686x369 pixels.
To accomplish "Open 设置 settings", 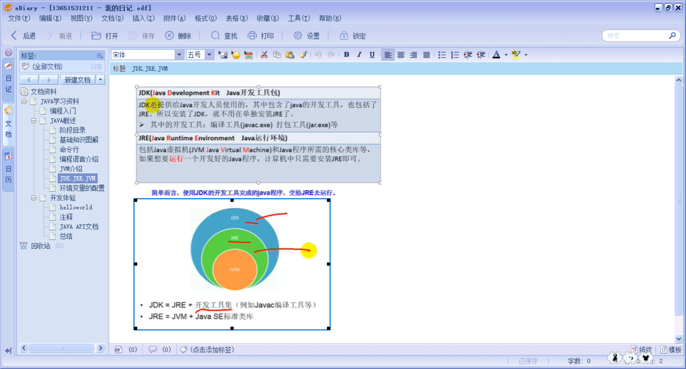I will (x=307, y=36).
